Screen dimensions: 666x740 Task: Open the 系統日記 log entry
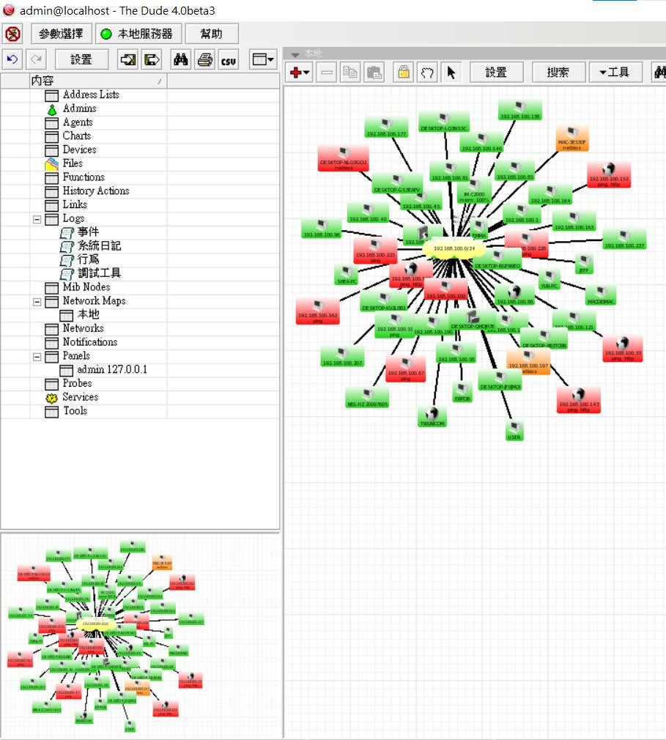[x=99, y=245]
